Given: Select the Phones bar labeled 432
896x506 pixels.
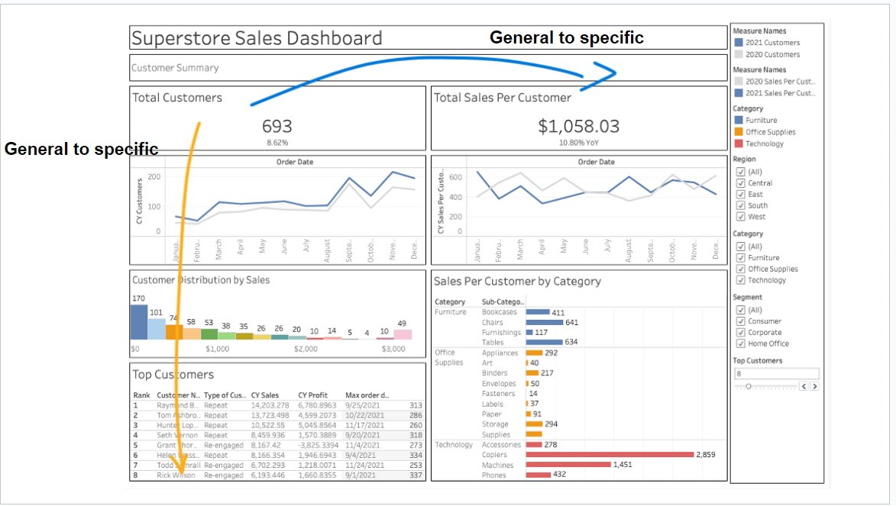Looking at the screenshot, I should [x=539, y=475].
